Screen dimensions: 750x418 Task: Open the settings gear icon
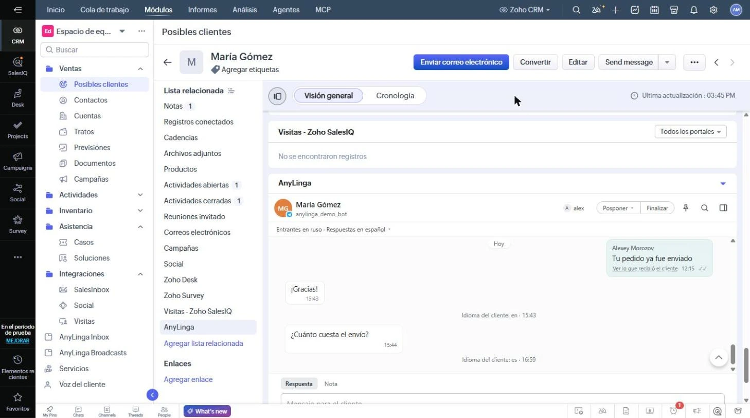713,10
